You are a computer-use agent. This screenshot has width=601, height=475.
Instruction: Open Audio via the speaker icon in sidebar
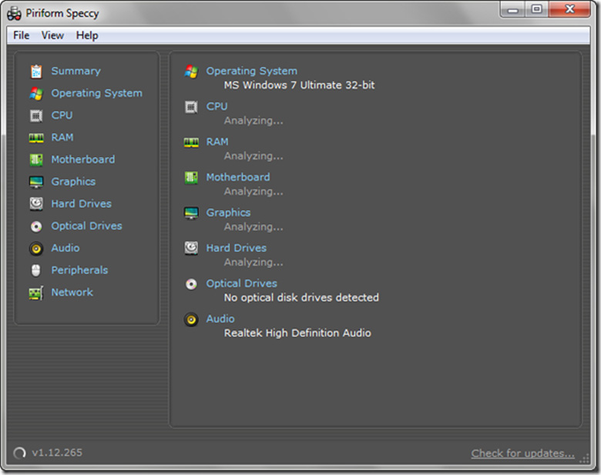(36, 249)
